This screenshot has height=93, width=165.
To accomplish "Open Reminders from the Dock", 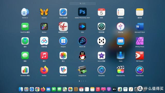I will [x=87, y=89].
